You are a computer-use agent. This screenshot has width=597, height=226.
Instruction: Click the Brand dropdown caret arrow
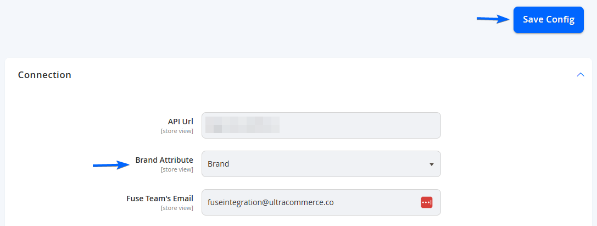(x=431, y=164)
